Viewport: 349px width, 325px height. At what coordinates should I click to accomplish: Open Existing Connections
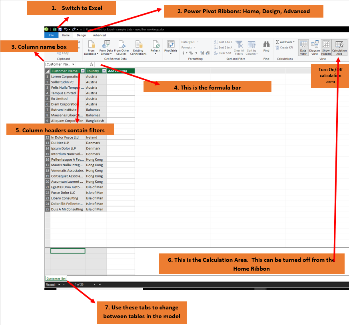tap(138, 48)
